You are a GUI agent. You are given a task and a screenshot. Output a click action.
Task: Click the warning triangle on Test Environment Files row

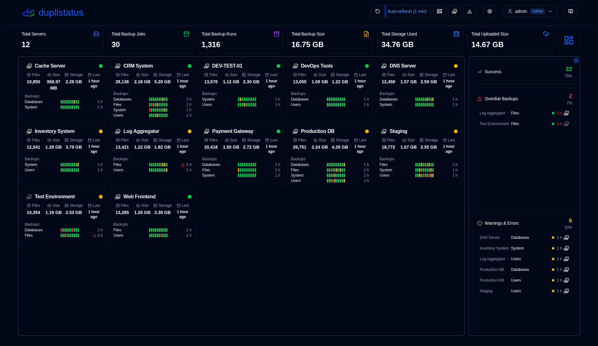click(94, 235)
